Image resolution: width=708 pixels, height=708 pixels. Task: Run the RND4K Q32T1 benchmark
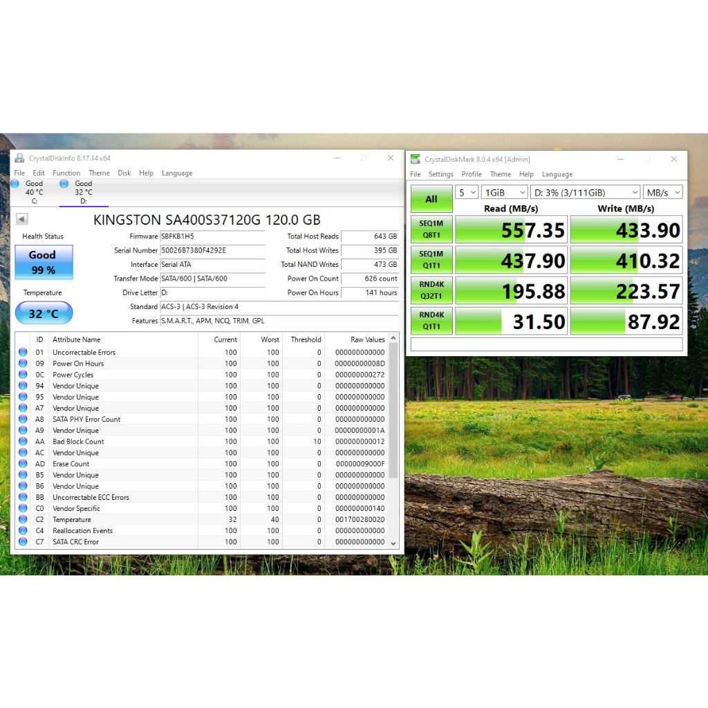(431, 290)
